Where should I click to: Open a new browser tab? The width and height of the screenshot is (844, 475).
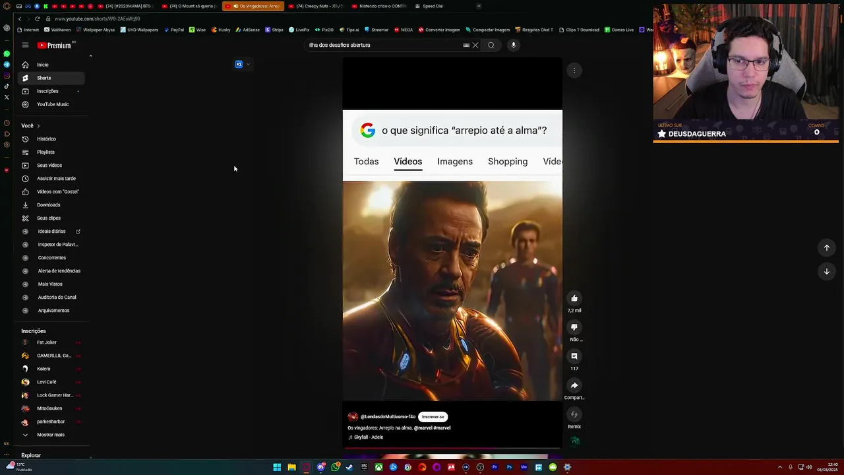479,6
